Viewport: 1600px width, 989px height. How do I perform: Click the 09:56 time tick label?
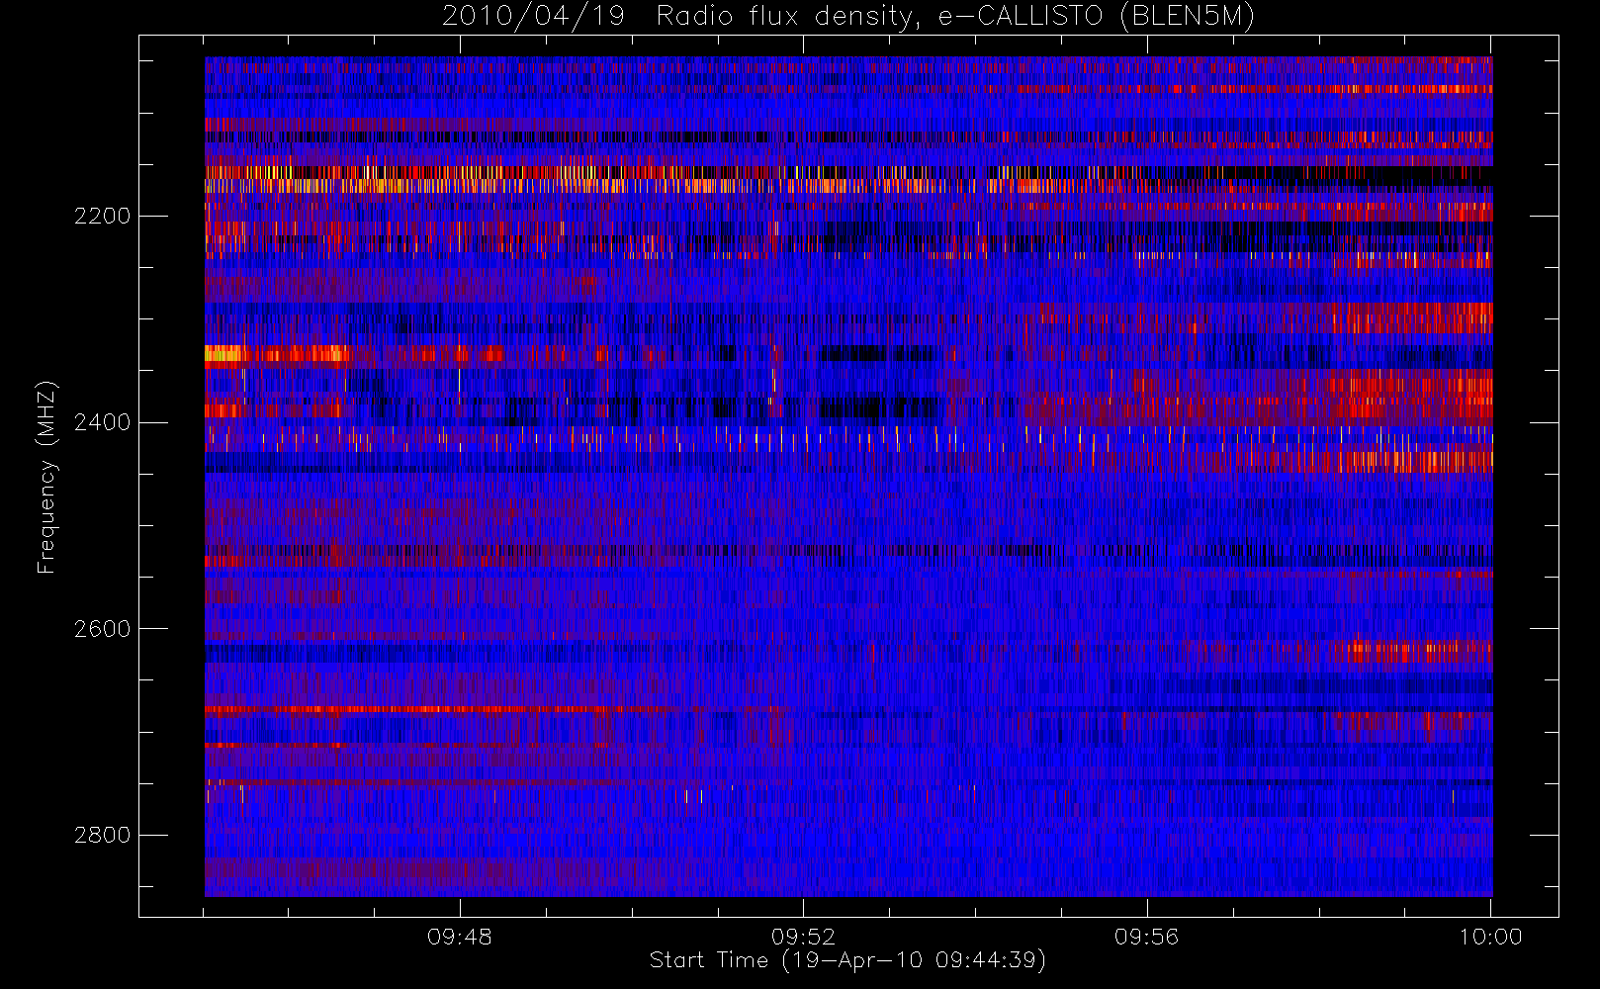pyautogui.click(x=1147, y=937)
